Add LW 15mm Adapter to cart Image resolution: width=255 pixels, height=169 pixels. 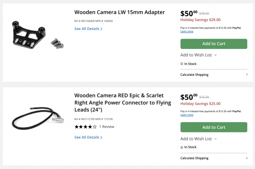click(x=214, y=44)
